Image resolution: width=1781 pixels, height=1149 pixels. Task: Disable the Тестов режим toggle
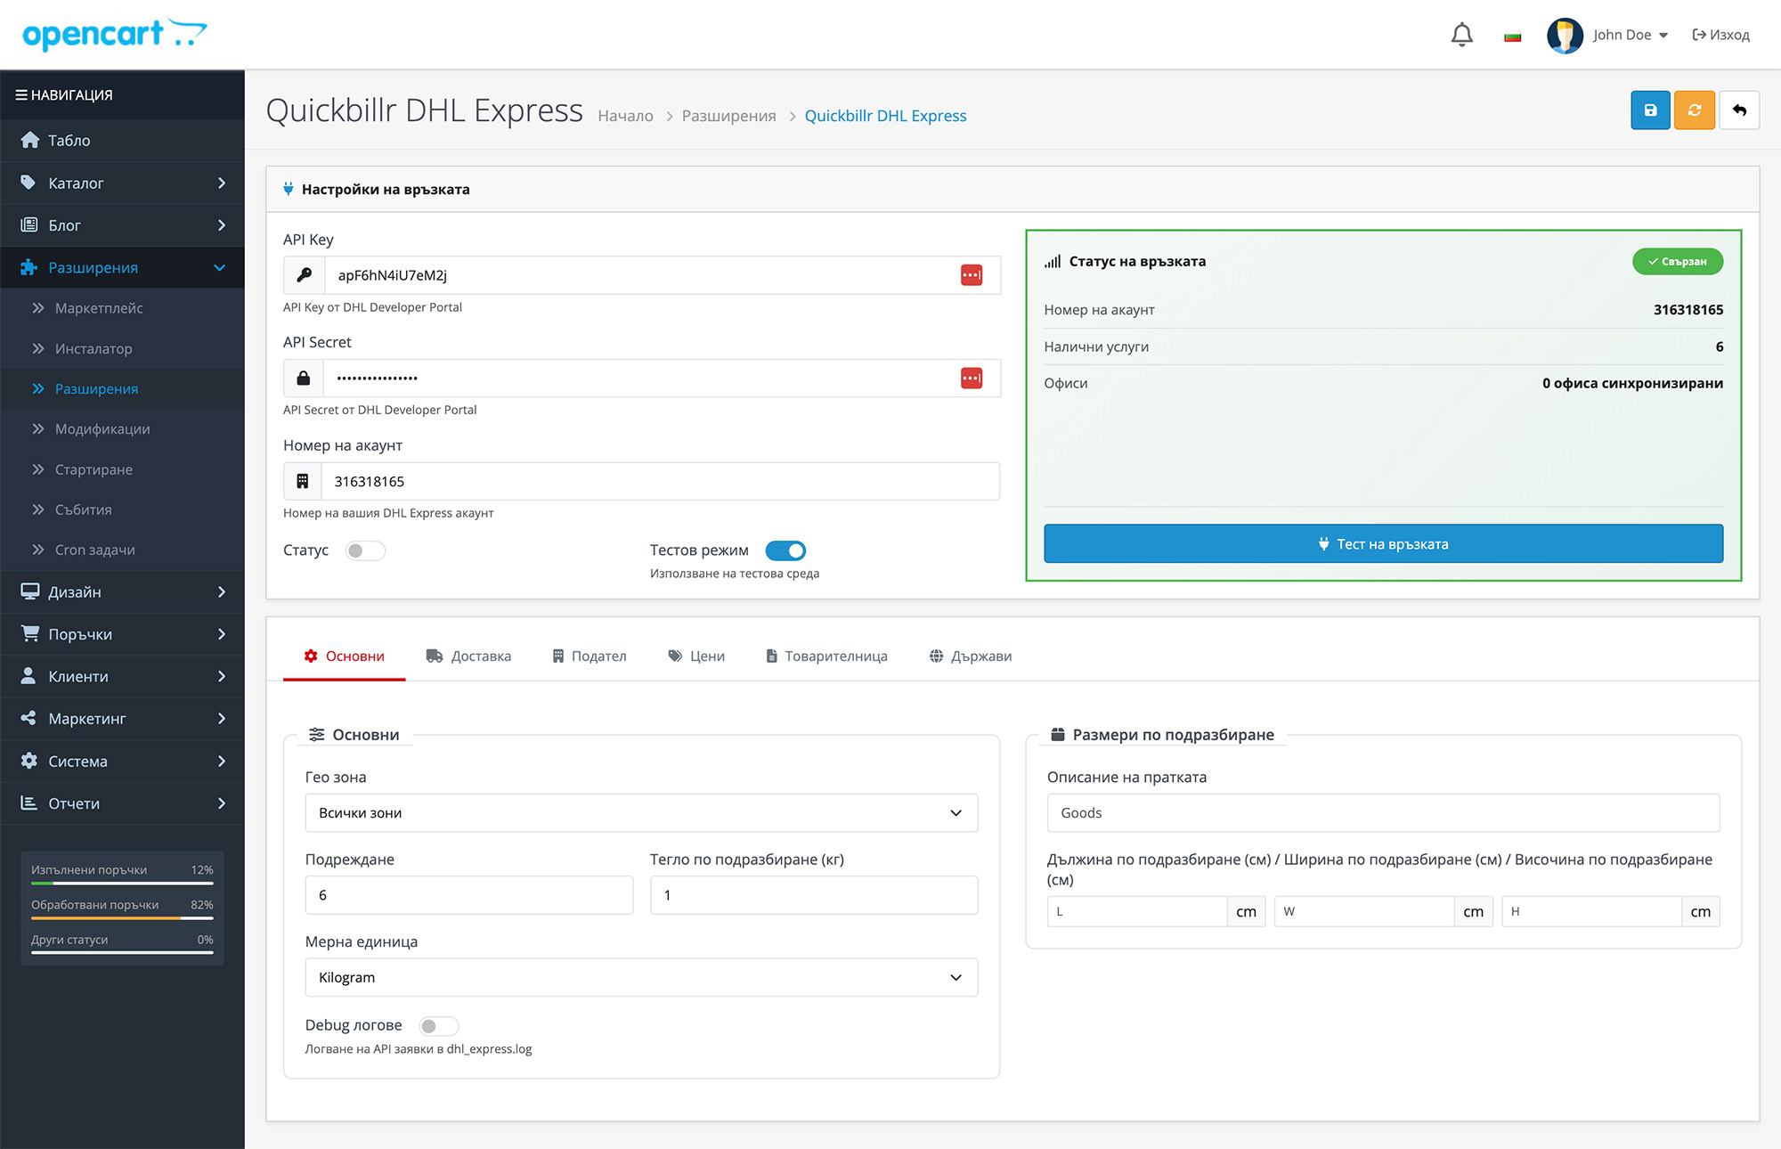pos(785,550)
